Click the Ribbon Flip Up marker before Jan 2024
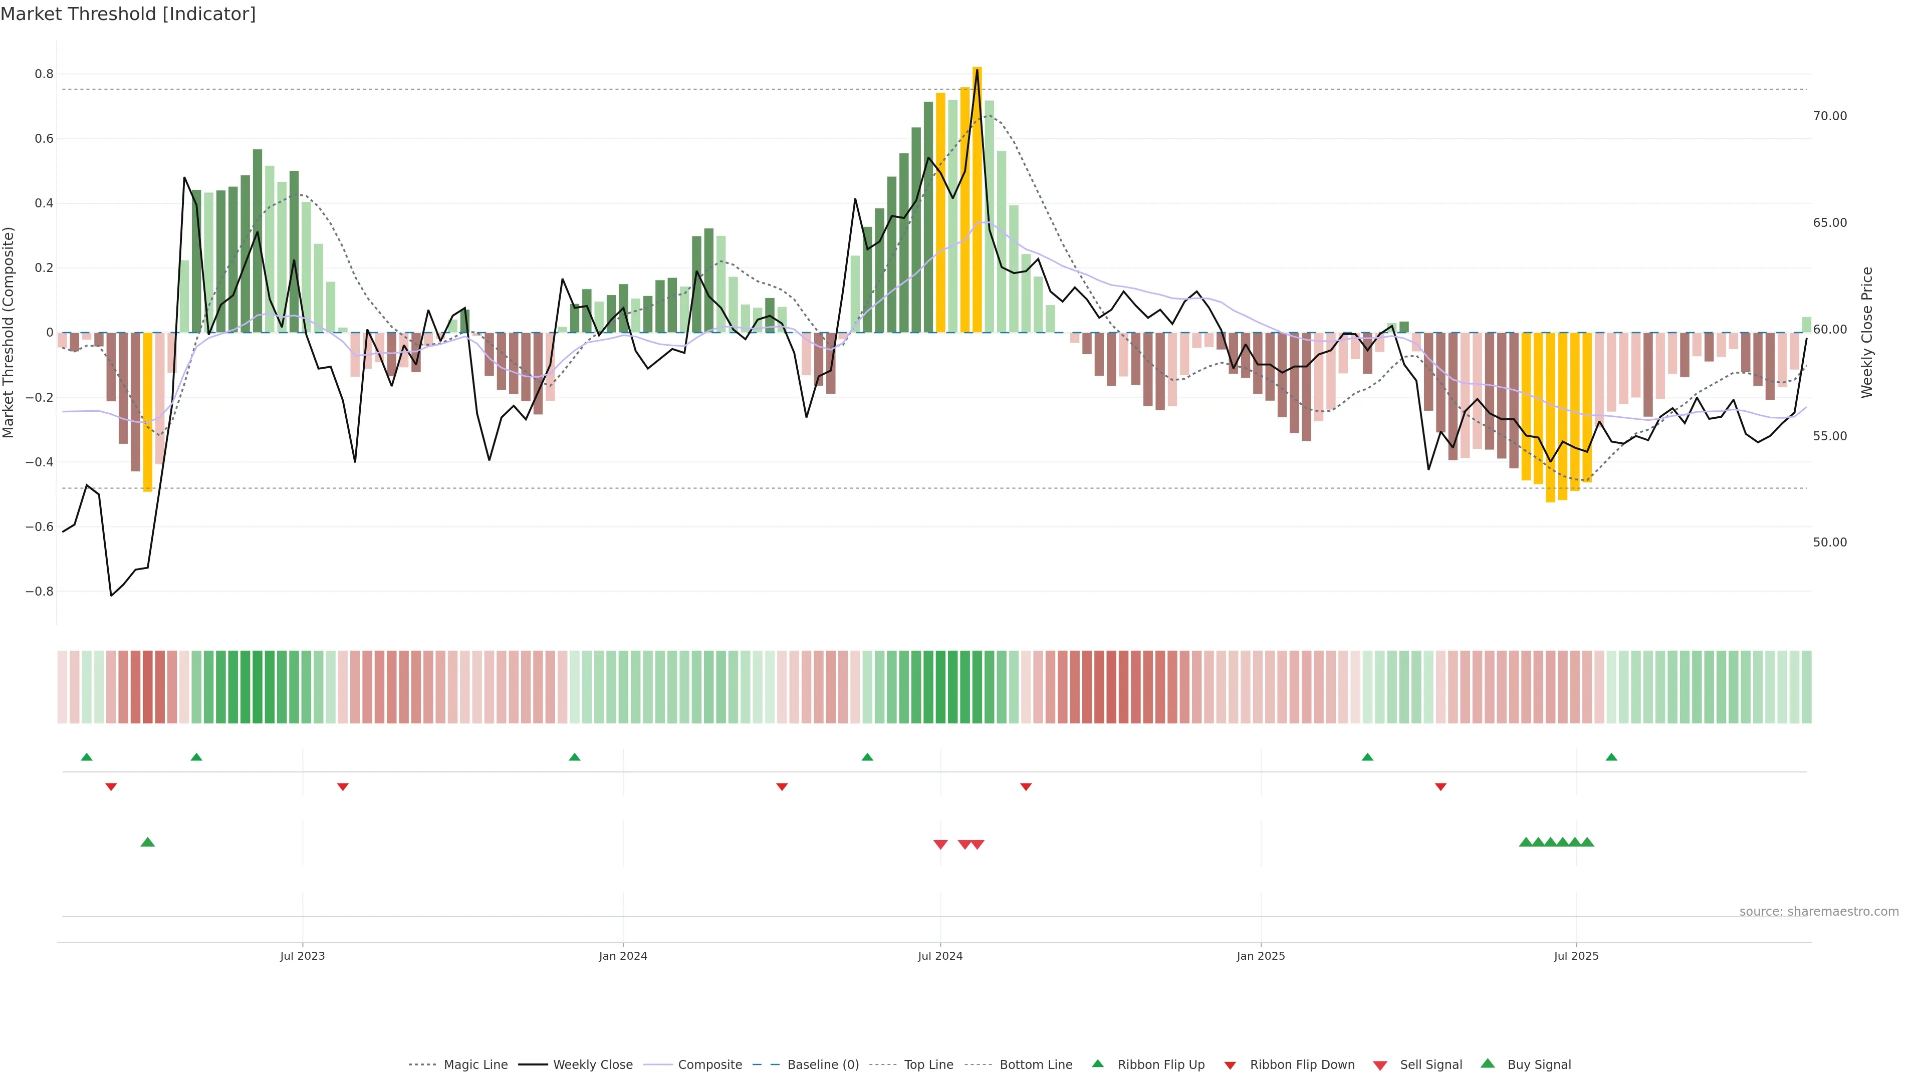This screenshot has width=1924, height=1082. coord(574,757)
